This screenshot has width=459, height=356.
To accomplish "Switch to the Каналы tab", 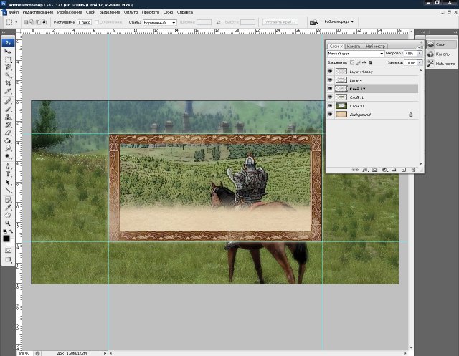I will 355,46.
